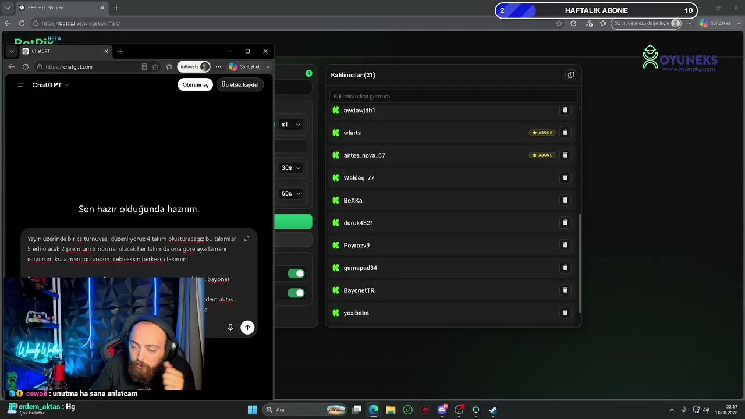Delete participant gamapad34

pyautogui.click(x=565, y=268)
